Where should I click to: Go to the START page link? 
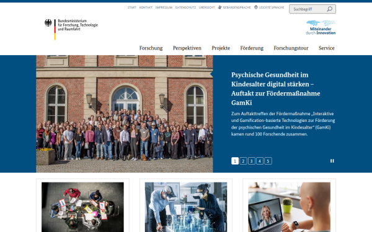[x=131, y=7]
